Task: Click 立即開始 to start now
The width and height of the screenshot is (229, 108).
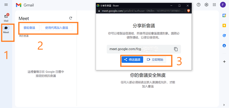Action: coord(155,60)
